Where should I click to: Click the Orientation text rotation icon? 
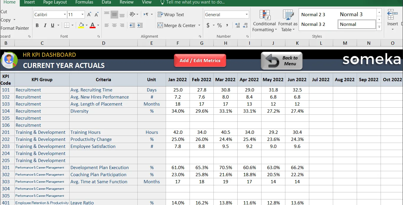click(132, 14)
